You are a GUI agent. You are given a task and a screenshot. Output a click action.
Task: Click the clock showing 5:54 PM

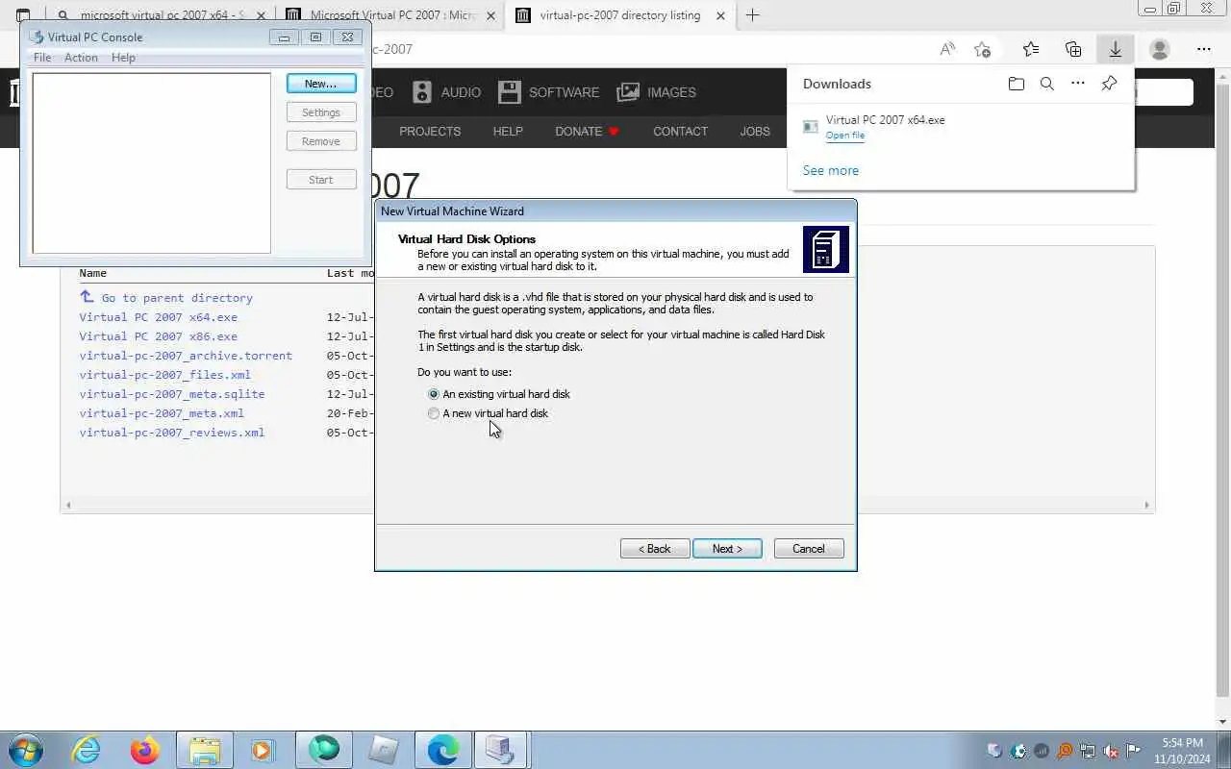(x=1182, y=751)
